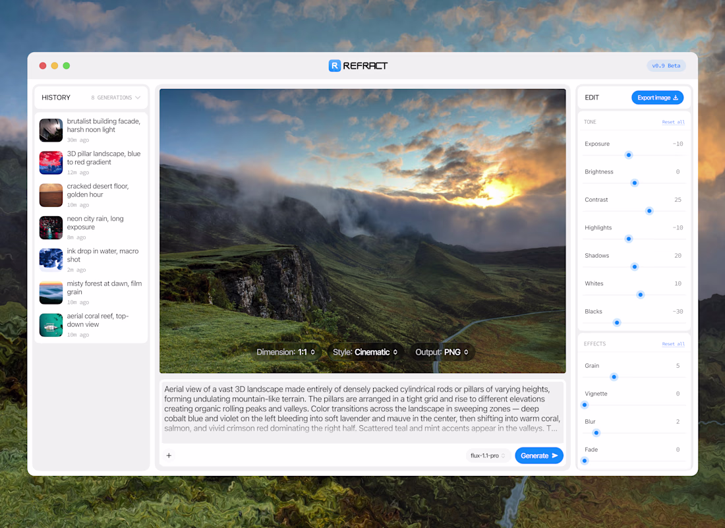Click the plus attachment icon below the prompt
Viewport: 725px width, 528px height.
[169, 455]
